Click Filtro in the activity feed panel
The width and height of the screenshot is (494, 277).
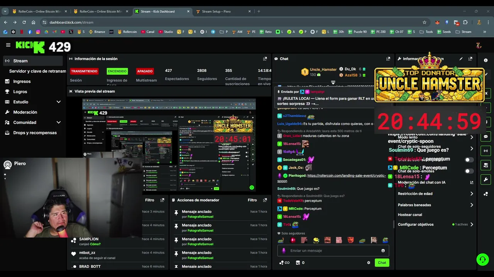[149, 200]
